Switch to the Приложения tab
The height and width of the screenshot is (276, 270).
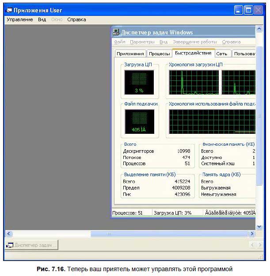click(130, 54)
